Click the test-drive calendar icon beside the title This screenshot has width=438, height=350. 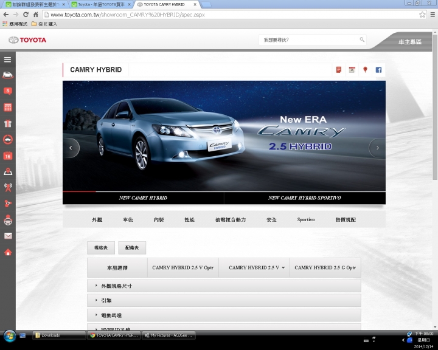click(x=352, y=70)
